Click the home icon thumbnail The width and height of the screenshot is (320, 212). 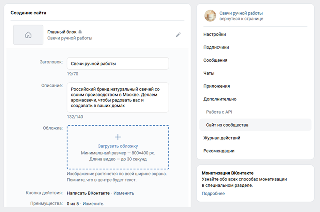(x=28, y=35)
